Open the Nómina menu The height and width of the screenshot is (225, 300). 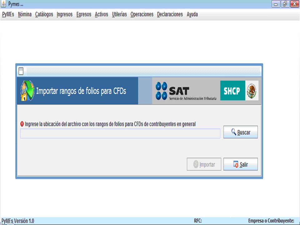(25, 14)
